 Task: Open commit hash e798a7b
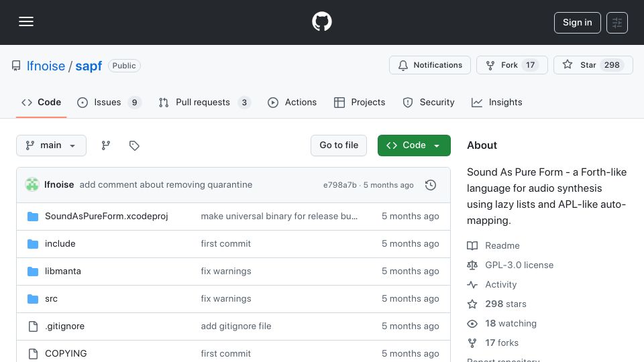(339, 185)
